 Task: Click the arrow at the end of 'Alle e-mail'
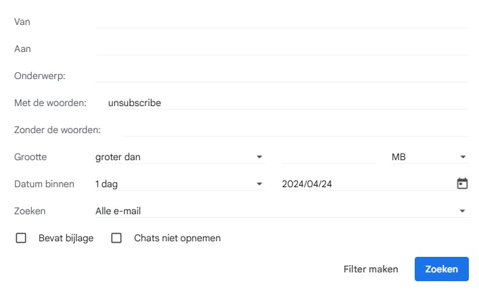(x=463, y=211)
